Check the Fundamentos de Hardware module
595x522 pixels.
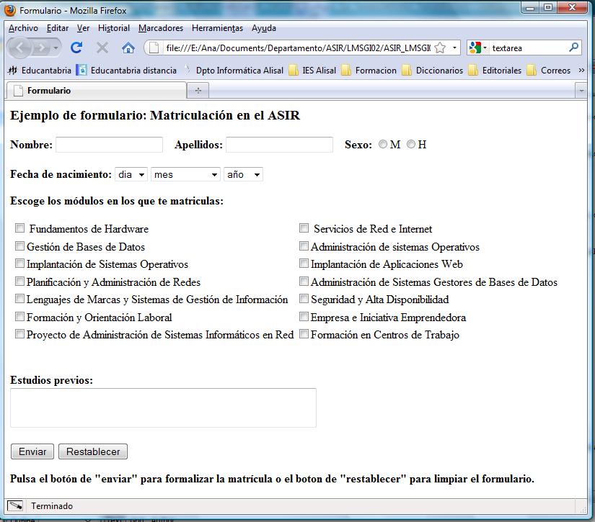(x=20, y=228)
